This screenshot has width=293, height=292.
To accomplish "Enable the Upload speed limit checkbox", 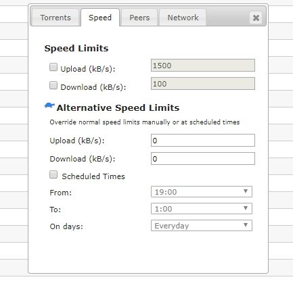I will [53, 67].
